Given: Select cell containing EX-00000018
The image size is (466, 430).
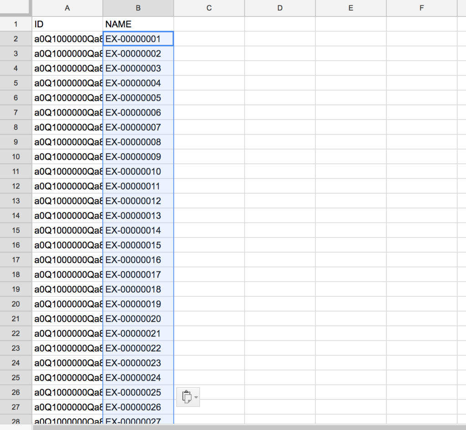Looking at the screenshot, I should coord(138,289).
